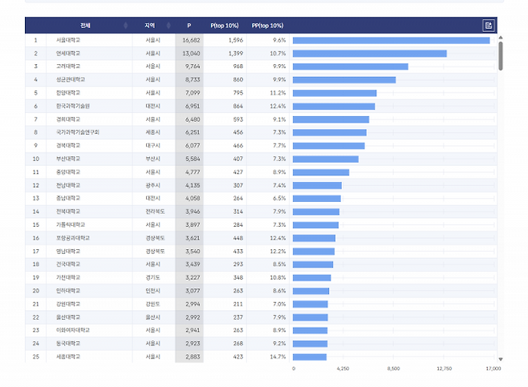The height and width of the screenshot is (387, 528).
Task: Click the 전남대학교 name cell
Action: (68, 185)
